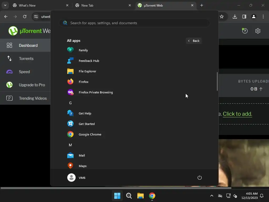The image size is (269, 202).
Task: Close the New Tab tab
Action: (130, 5)
